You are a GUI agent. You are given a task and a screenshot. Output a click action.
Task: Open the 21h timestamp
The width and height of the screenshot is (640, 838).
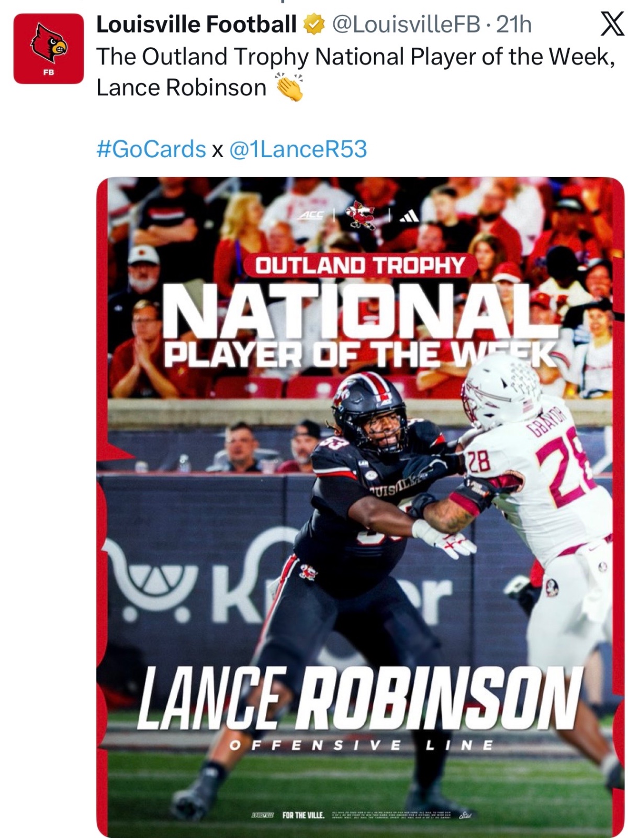513,25
